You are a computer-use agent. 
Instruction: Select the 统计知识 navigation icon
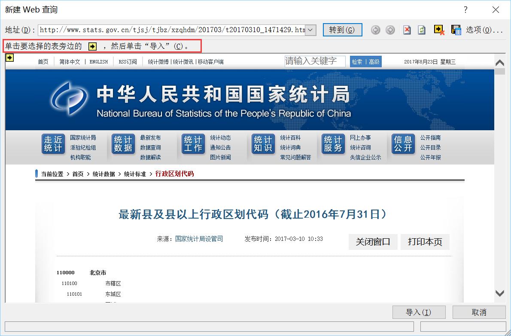click(x=263, y=144)
